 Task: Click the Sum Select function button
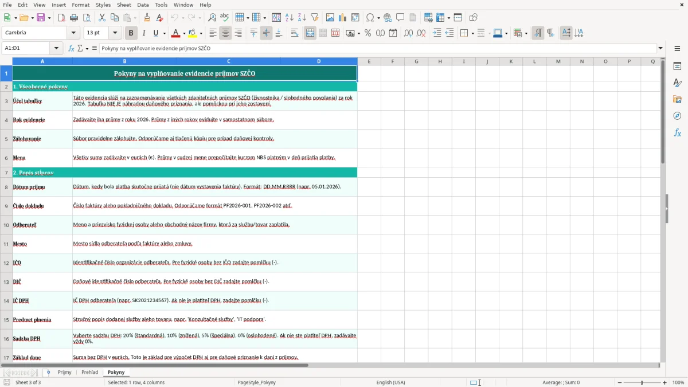pyautogui.click(x=80, y=49)
